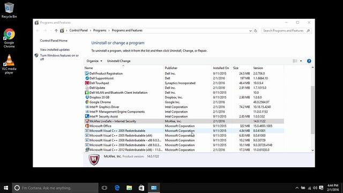Click in Search Programs and Features box
The image size is (343, 193).
tap(286, 31)
